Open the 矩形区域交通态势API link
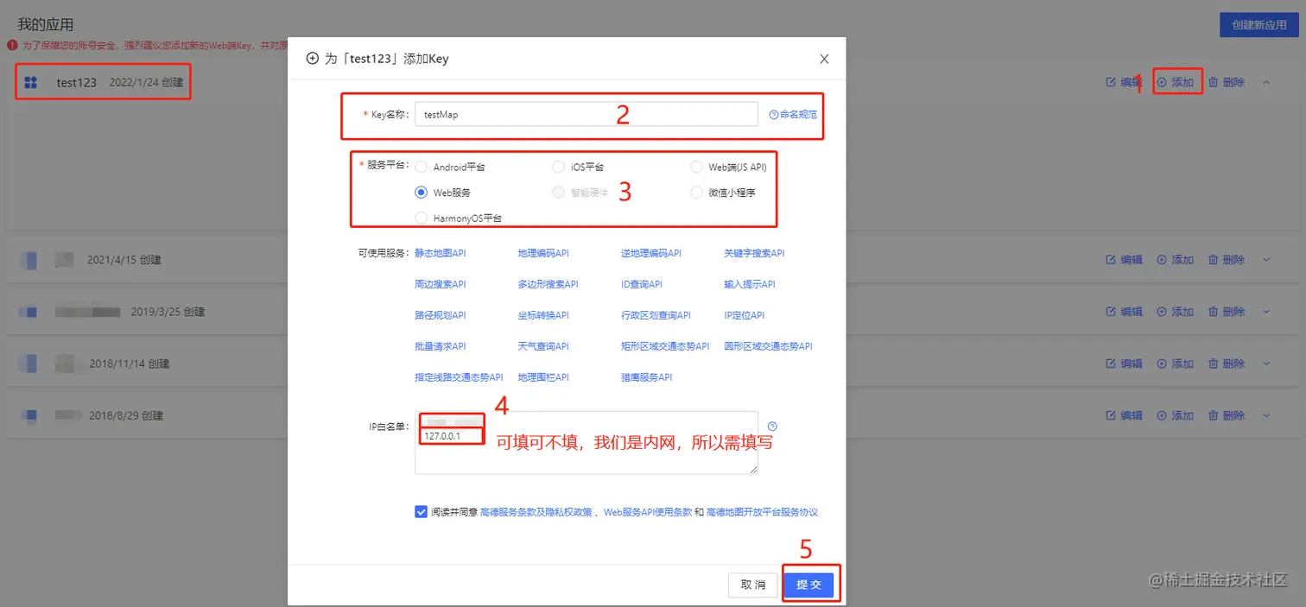1306x607 pixels. coord(665,346)
